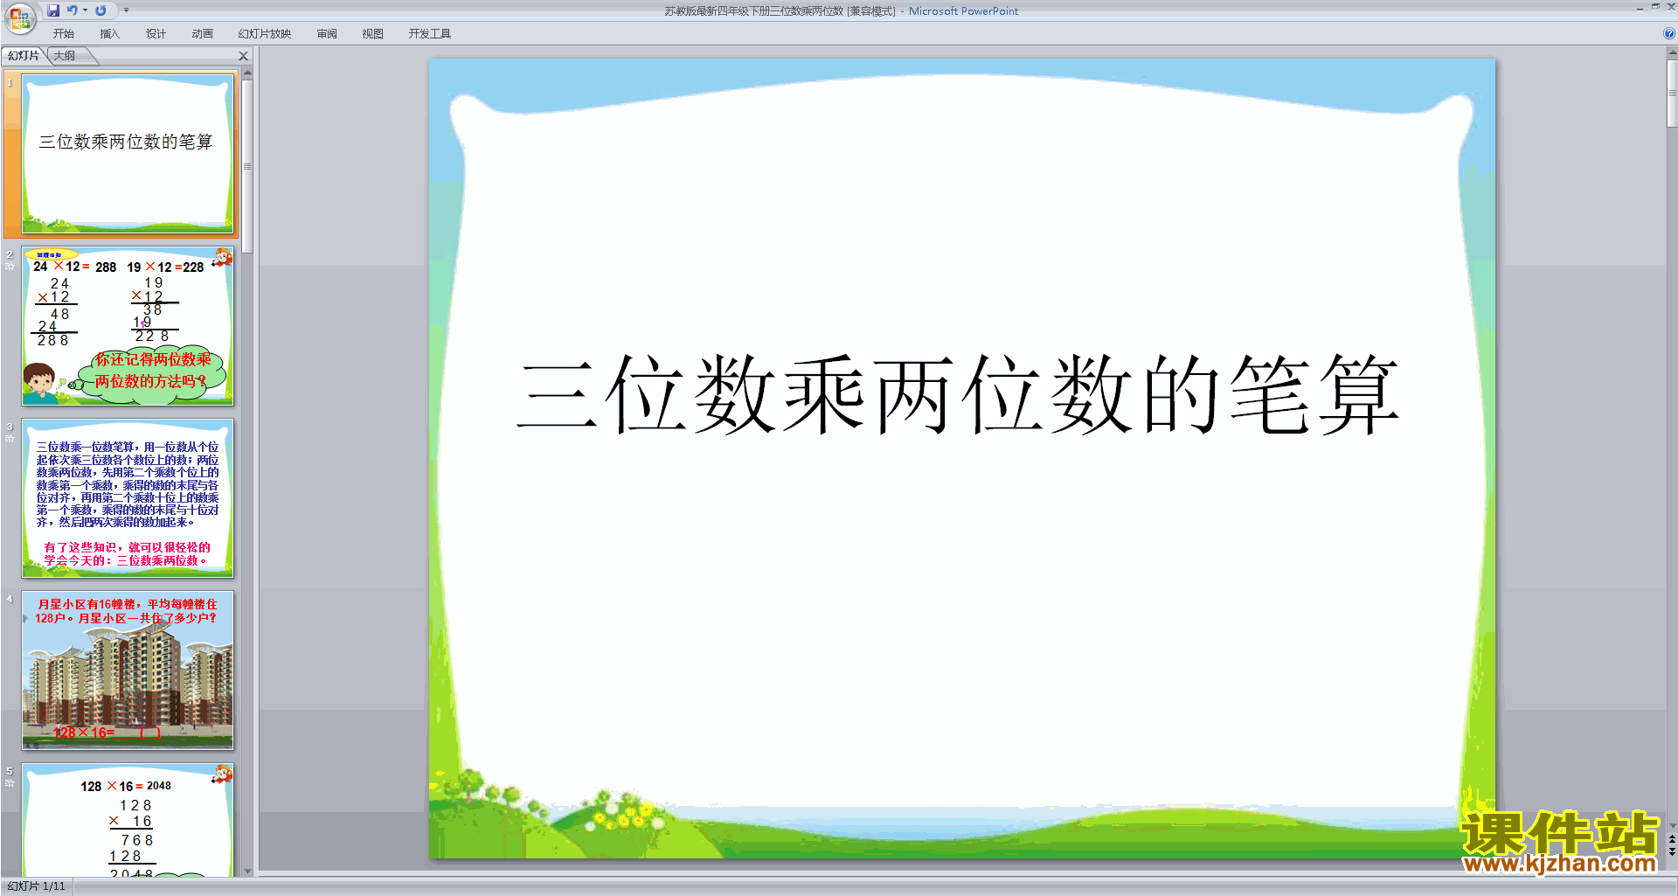The image size is (1678, 896).
Task: Close the PowerPoint window
Action: coord(1670,7)
